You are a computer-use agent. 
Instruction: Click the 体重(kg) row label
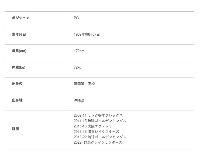click(x=18, y=67)
